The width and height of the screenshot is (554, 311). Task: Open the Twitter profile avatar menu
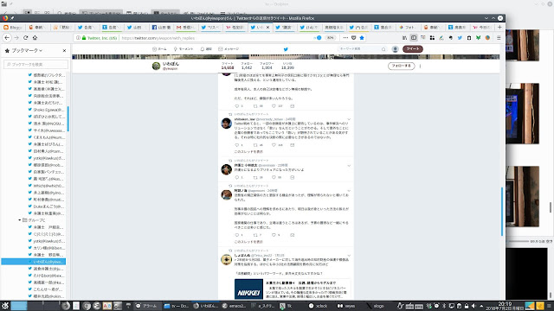tap(396, 49)
